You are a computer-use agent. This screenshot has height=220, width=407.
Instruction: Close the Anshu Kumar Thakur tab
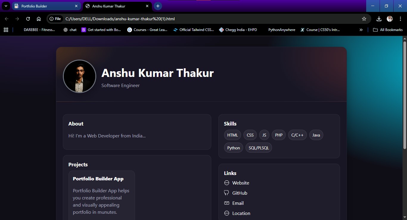click(x=147, y=6)
